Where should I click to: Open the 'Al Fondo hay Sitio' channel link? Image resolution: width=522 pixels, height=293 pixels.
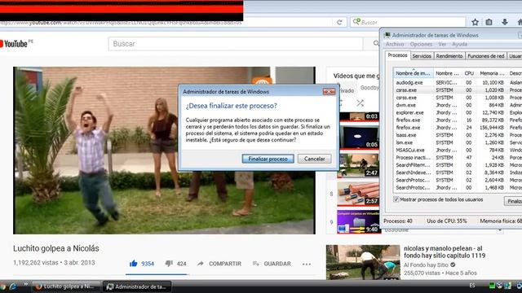[426, 265]
